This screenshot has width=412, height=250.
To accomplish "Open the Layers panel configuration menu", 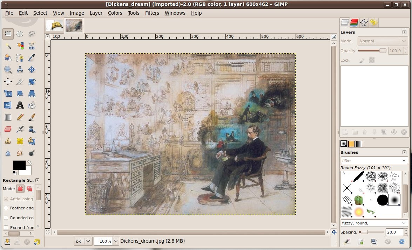I will [404, 32].
